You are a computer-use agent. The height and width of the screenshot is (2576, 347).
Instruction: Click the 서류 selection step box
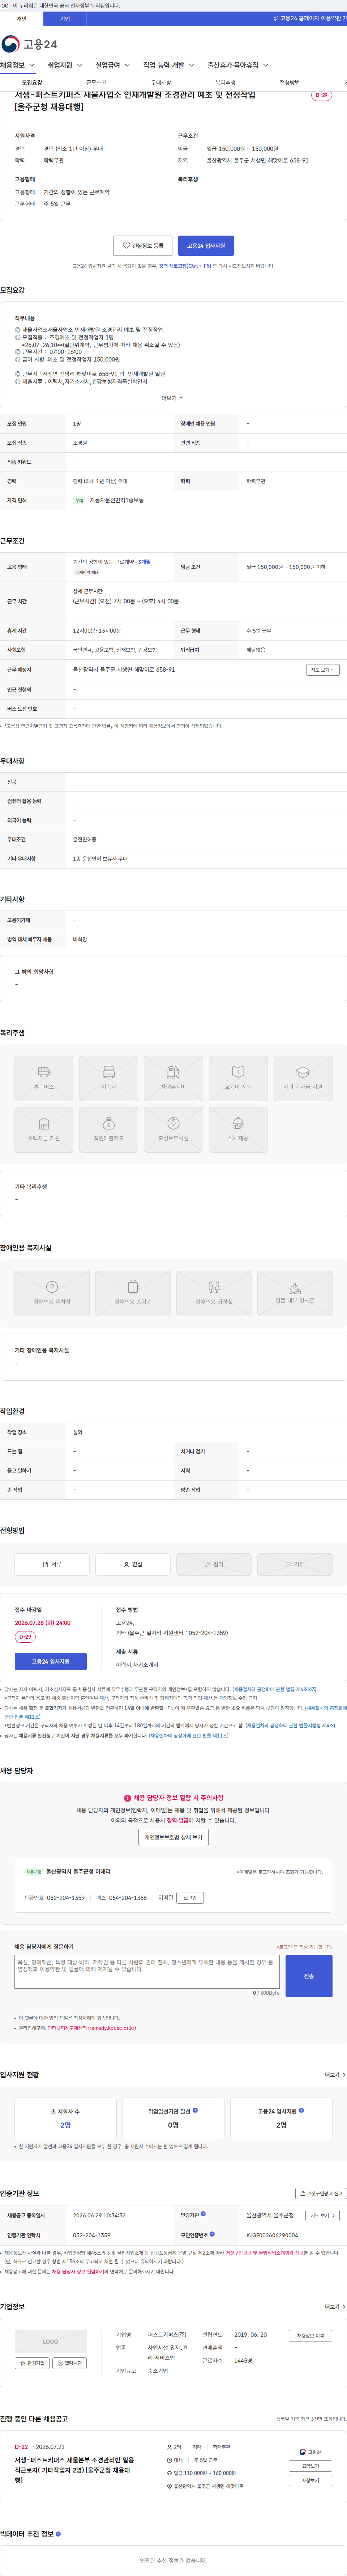coord(52,1564)
